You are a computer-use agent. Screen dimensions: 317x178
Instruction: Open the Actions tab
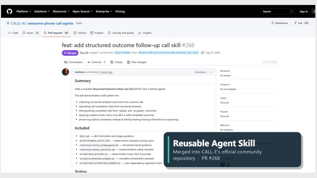(x=80, y=33)
